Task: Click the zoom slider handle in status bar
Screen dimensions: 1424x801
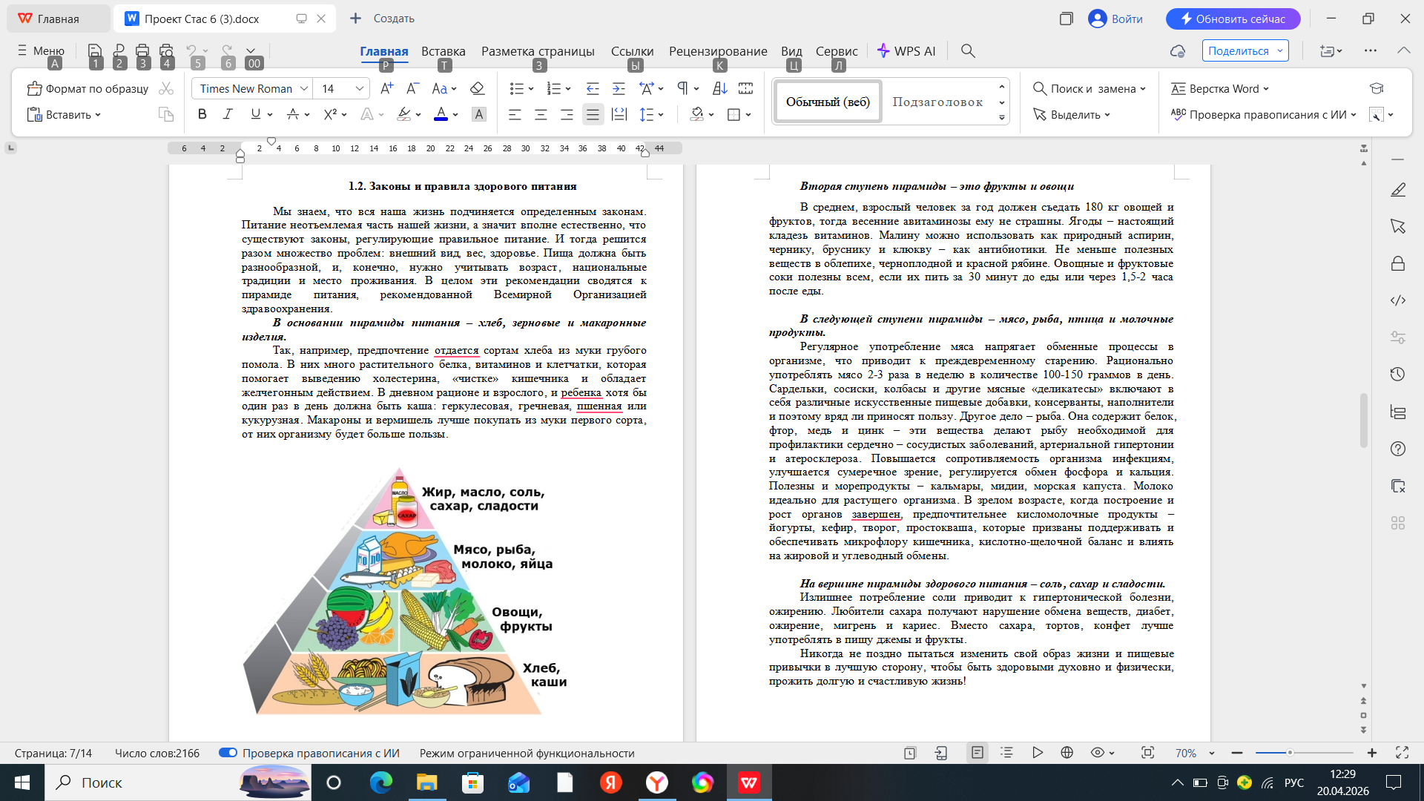Action: [1290, 753]
